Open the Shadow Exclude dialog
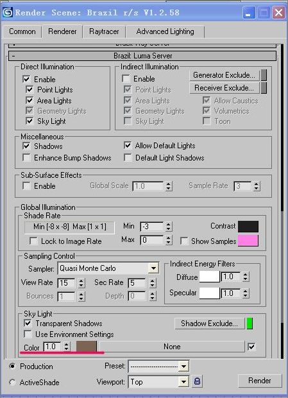 point(210,324)
